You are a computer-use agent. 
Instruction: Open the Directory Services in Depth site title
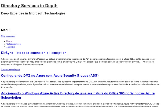[29, 6]
